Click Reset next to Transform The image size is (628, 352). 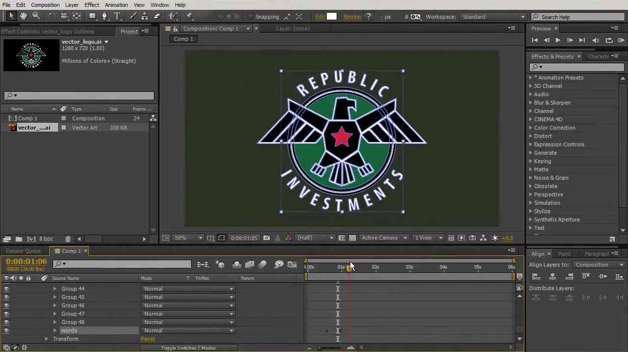147,339
